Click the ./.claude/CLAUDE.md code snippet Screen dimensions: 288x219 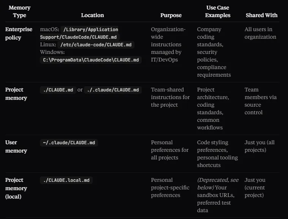pyautogui.click(x=113, y=90)
